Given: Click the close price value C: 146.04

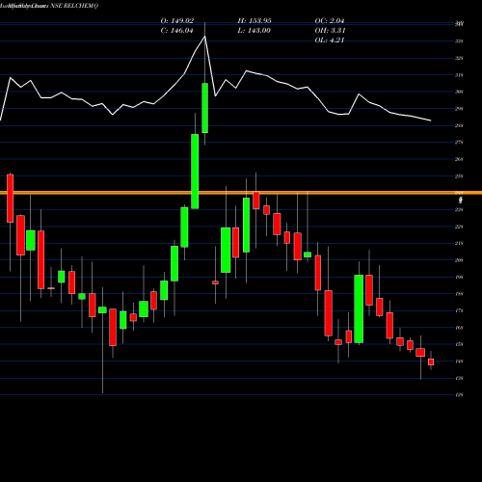Looking at the screenshot, I should pyautogui.click(x=177, y=31).
